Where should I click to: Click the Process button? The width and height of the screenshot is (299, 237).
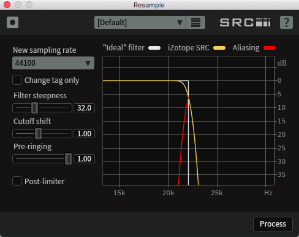273,224
